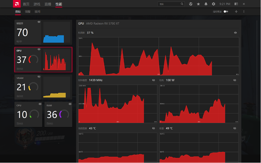The height and width of the screenshot is (163, 261).
Task: Click the sidebar panel layout icon
Action: point(236,4)
